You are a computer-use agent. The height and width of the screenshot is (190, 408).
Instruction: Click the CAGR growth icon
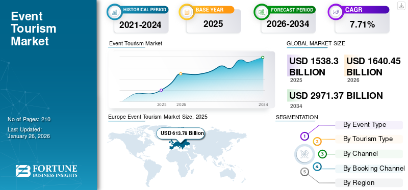tap(336, 12)
